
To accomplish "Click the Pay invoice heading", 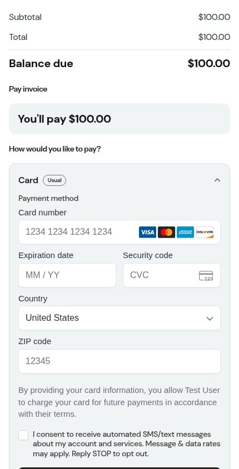I will tap(28, 89).
